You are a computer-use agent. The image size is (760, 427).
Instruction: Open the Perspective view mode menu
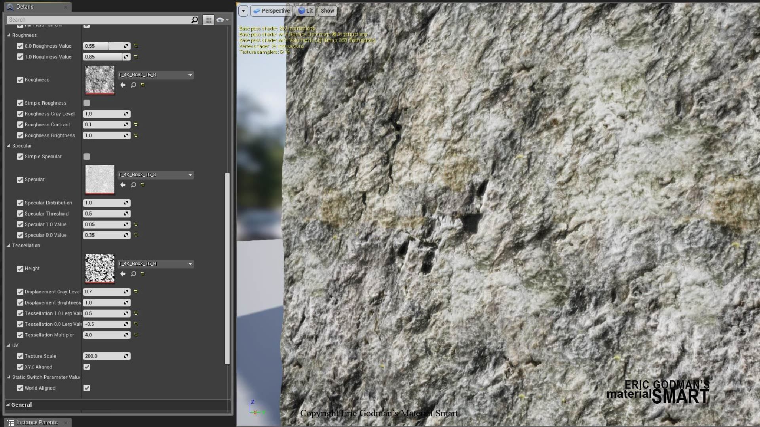click(272, 11)
